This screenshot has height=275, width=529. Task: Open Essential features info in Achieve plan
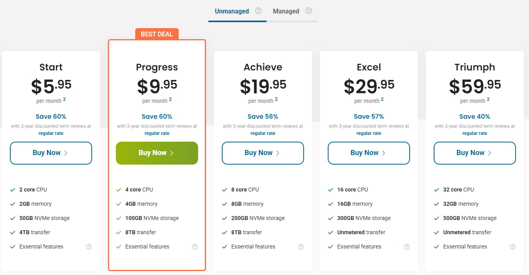(x=301, y=247)
